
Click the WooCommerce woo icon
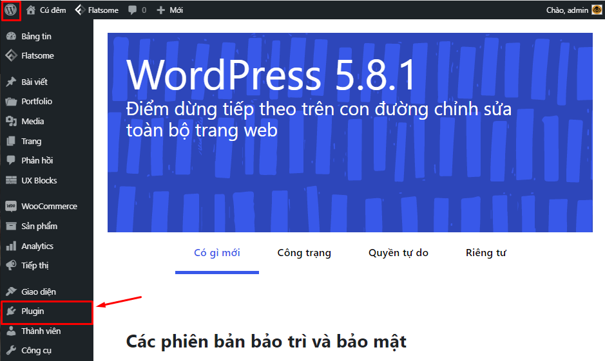(x=11, y=206)
